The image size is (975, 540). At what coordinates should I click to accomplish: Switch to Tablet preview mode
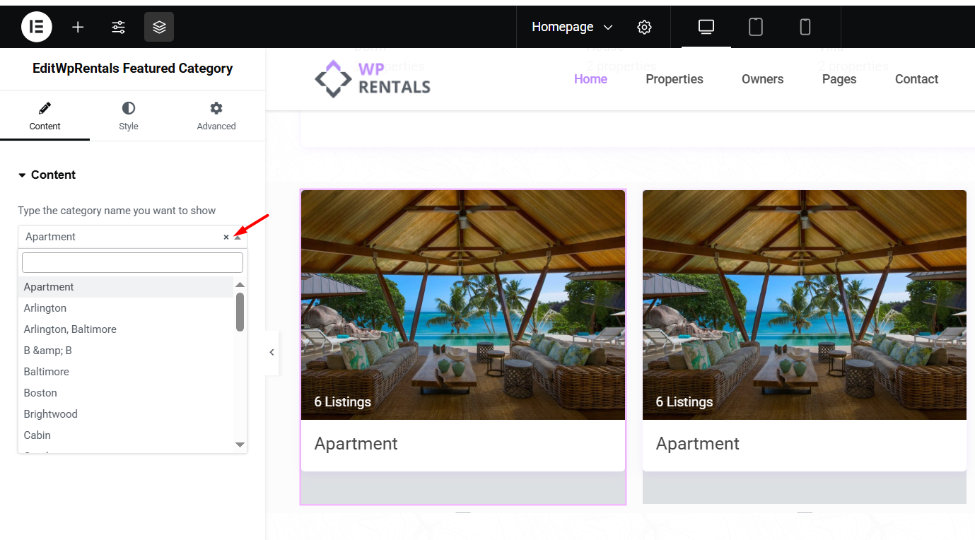755,27
